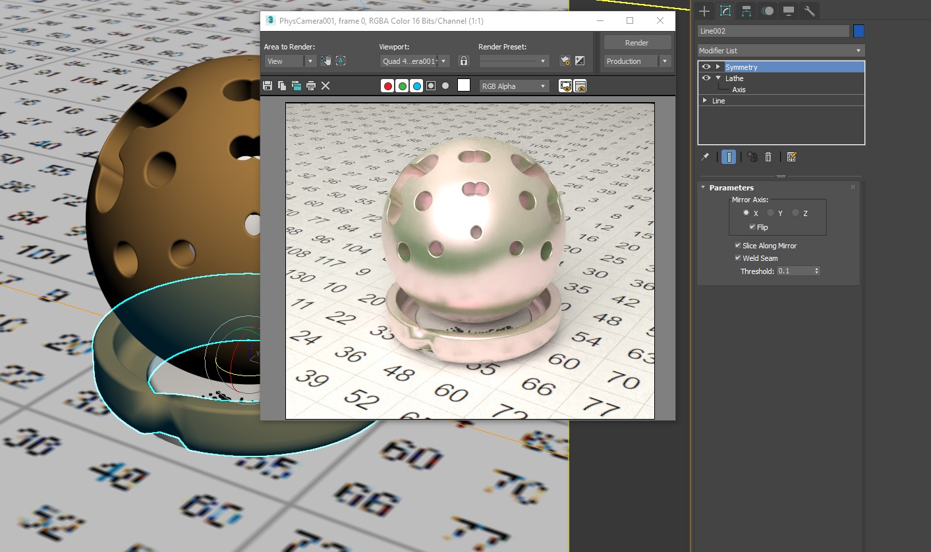
Task: Click the Line002 object name field
Action: tap(773, 31)
